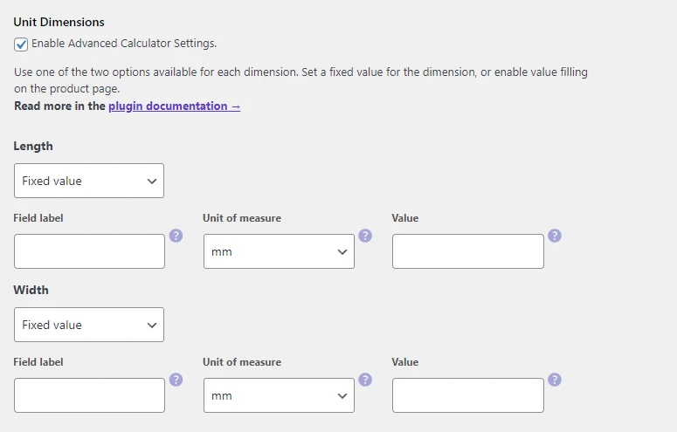Open the plugin documentation link
This screenshot has width=677, height=432.
[x=174, y=106]
